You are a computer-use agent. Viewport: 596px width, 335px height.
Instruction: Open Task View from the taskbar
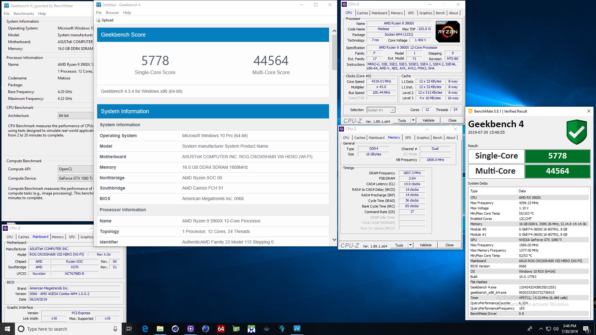pos(129,329)
